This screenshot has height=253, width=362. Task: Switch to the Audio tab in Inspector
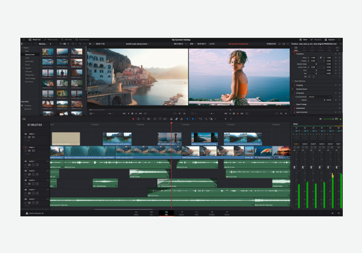point(304,49)
